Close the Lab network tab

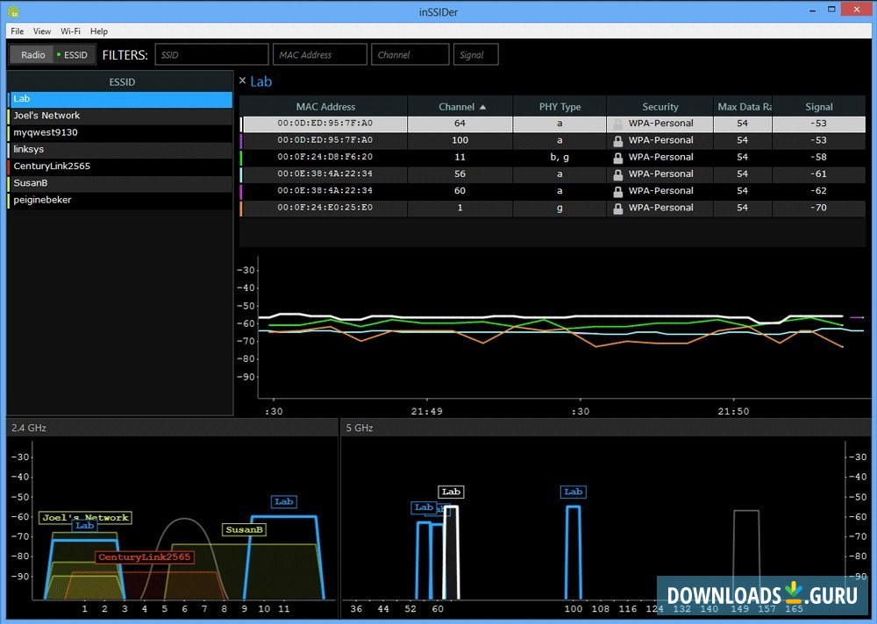coord(243,81)
